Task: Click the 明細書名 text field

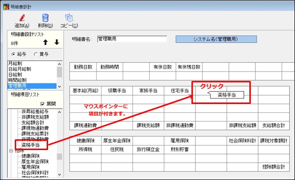Action: tap(132, 39)
